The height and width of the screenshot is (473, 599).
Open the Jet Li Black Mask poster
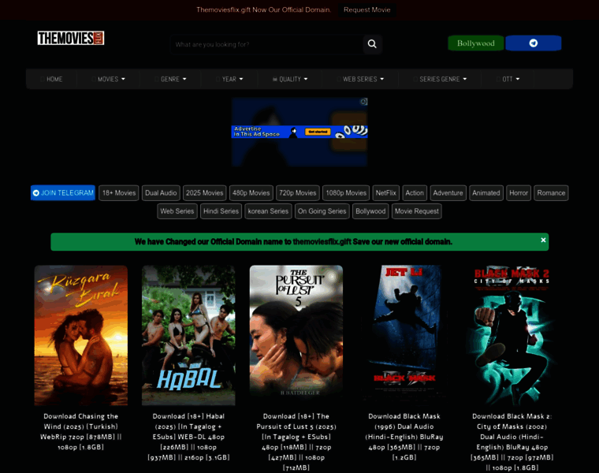coord(404,336)
